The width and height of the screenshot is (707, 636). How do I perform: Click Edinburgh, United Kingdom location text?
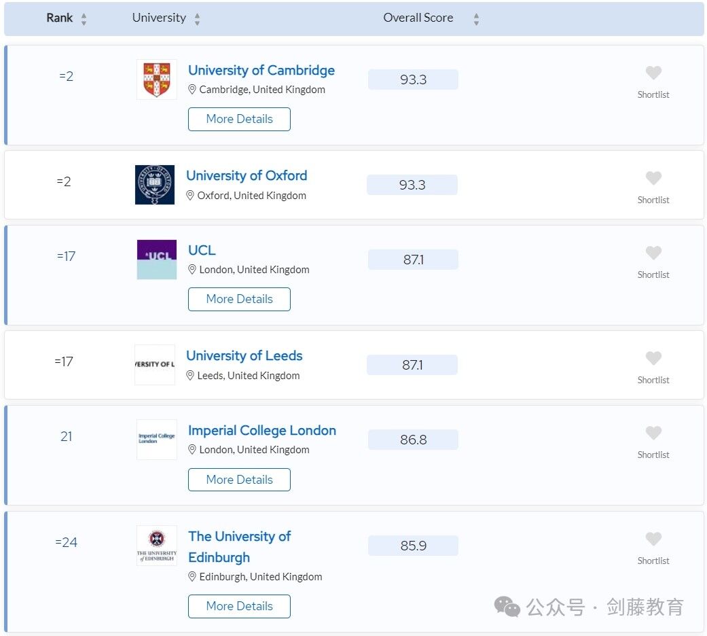[261, 577]
